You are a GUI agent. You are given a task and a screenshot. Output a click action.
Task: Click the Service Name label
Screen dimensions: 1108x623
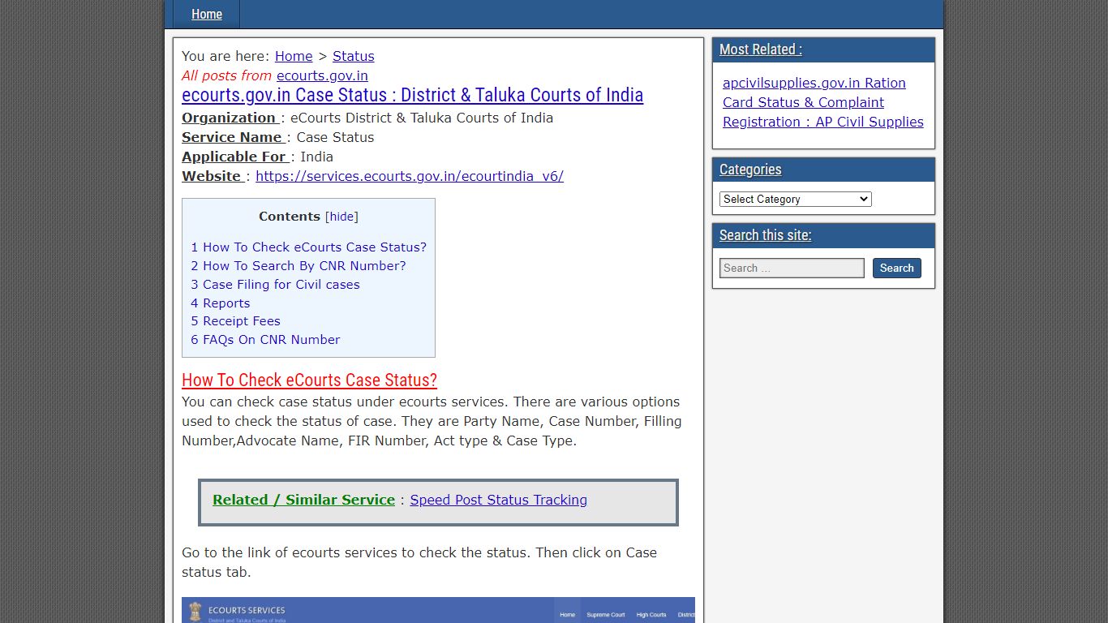coord(232,137)
